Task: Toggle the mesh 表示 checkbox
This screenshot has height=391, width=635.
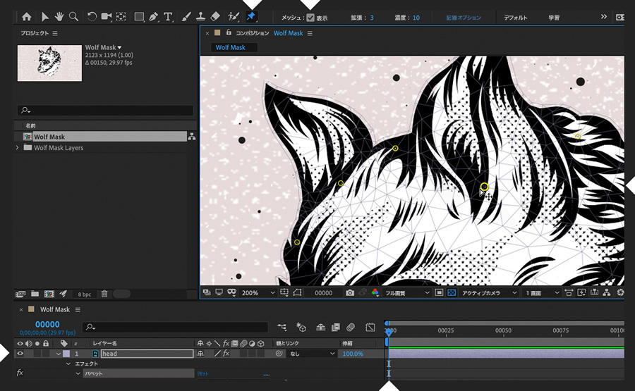Action: tap(310, 18)
